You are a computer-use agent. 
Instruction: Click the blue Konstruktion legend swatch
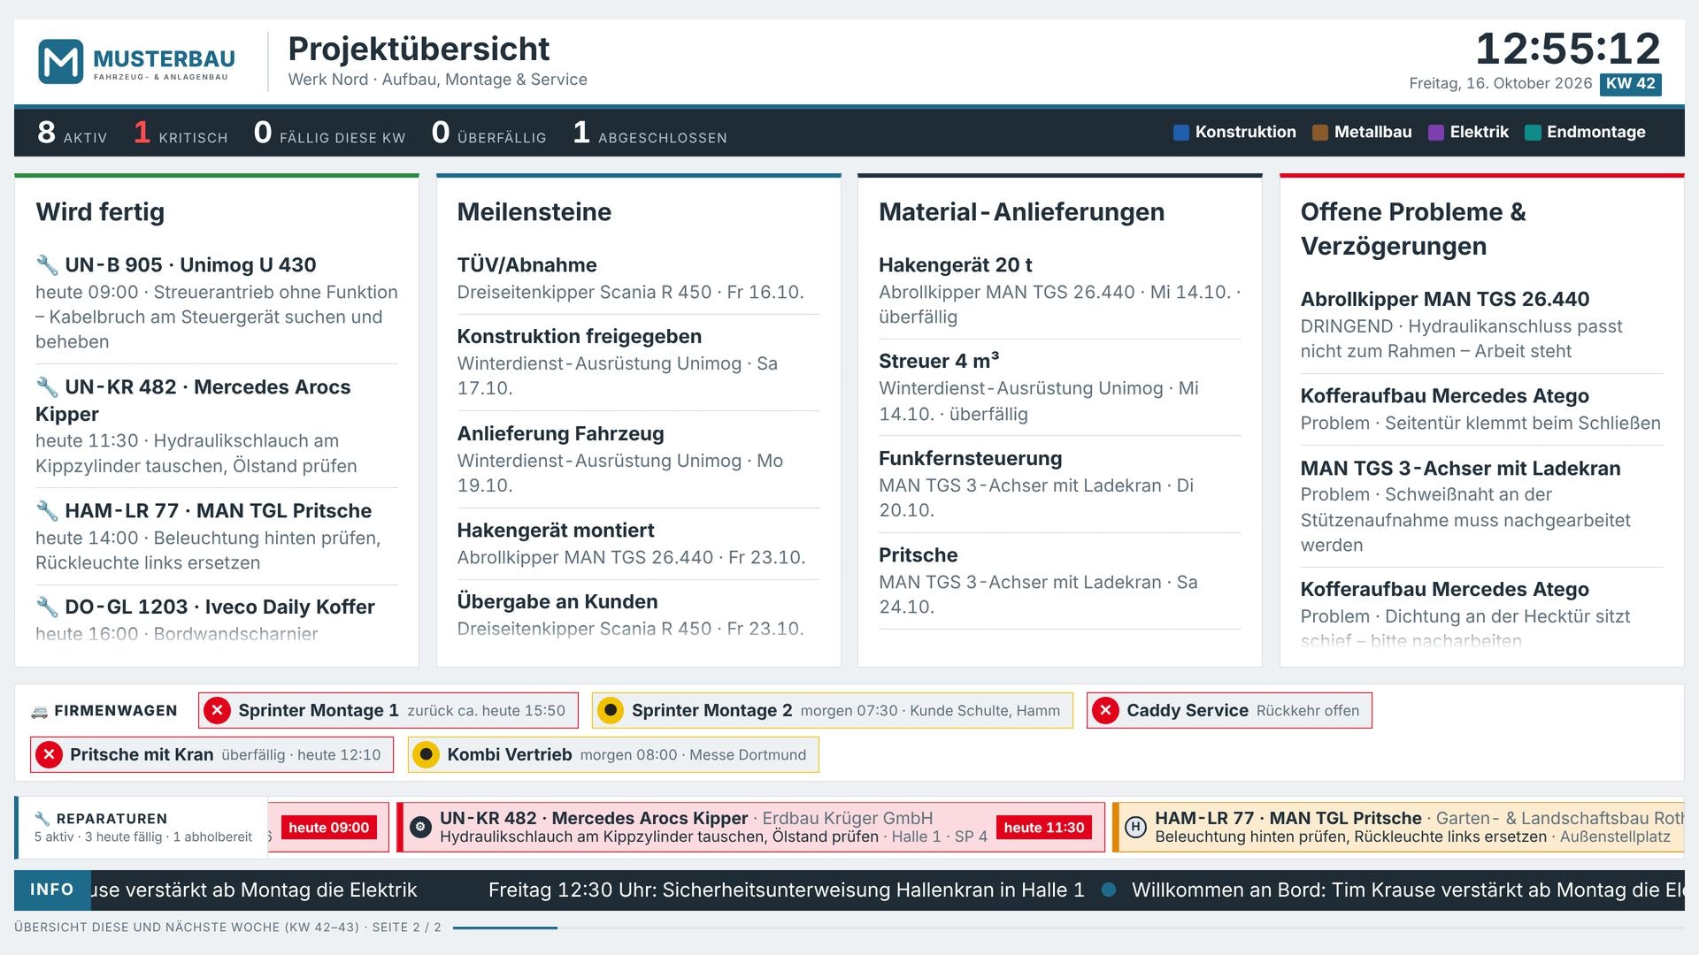pyautogui.click(x=1180, y=133)
